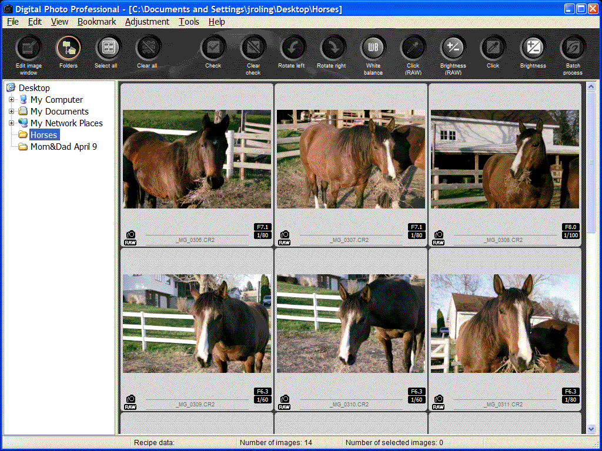602x451 pixels.
Task: Expand the My Computer tree node
Action: point(11,100)
